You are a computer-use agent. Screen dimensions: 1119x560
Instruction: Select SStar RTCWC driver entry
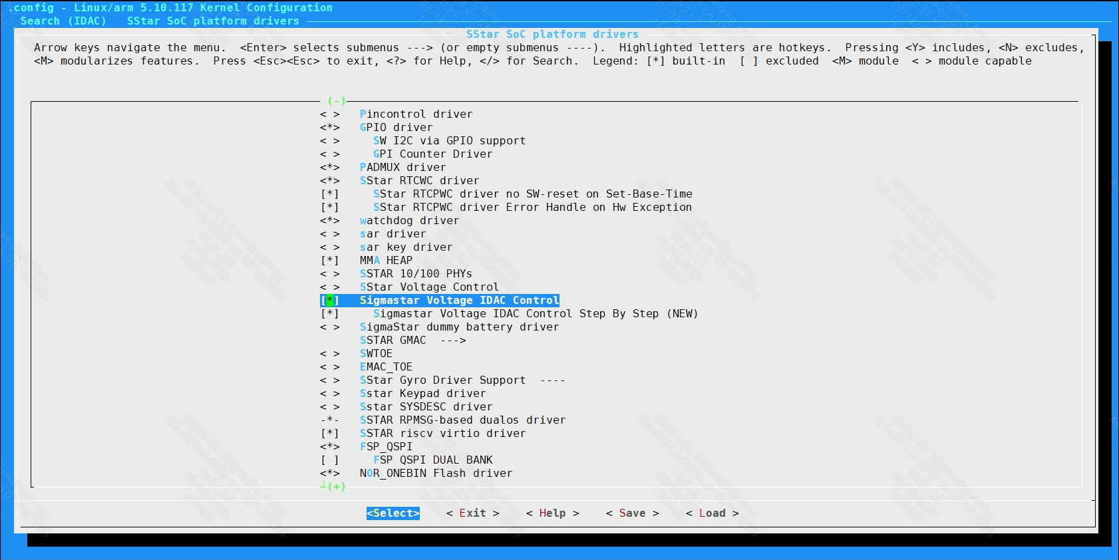419,181
